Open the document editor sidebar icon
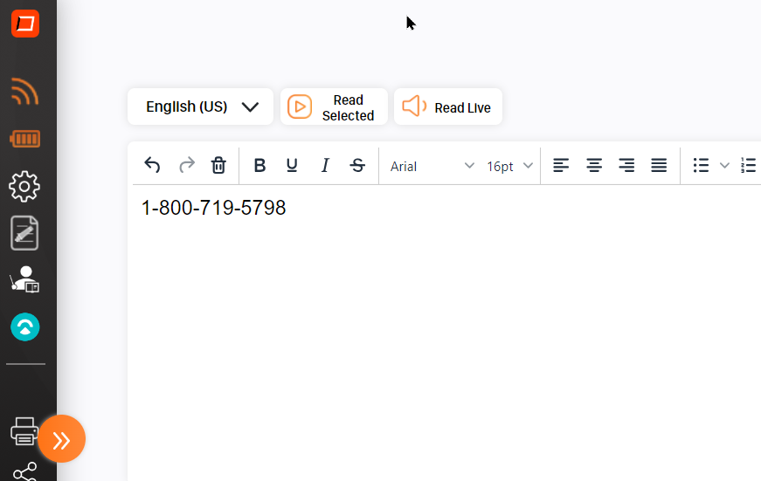The width and height of the screenshot is (761, 481). pyautogui.click(x=24, y=233)
